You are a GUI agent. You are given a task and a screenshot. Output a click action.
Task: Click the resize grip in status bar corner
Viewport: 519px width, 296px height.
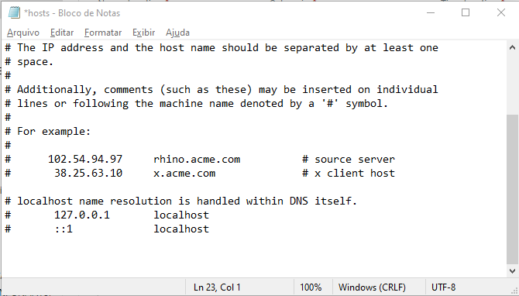514,291
